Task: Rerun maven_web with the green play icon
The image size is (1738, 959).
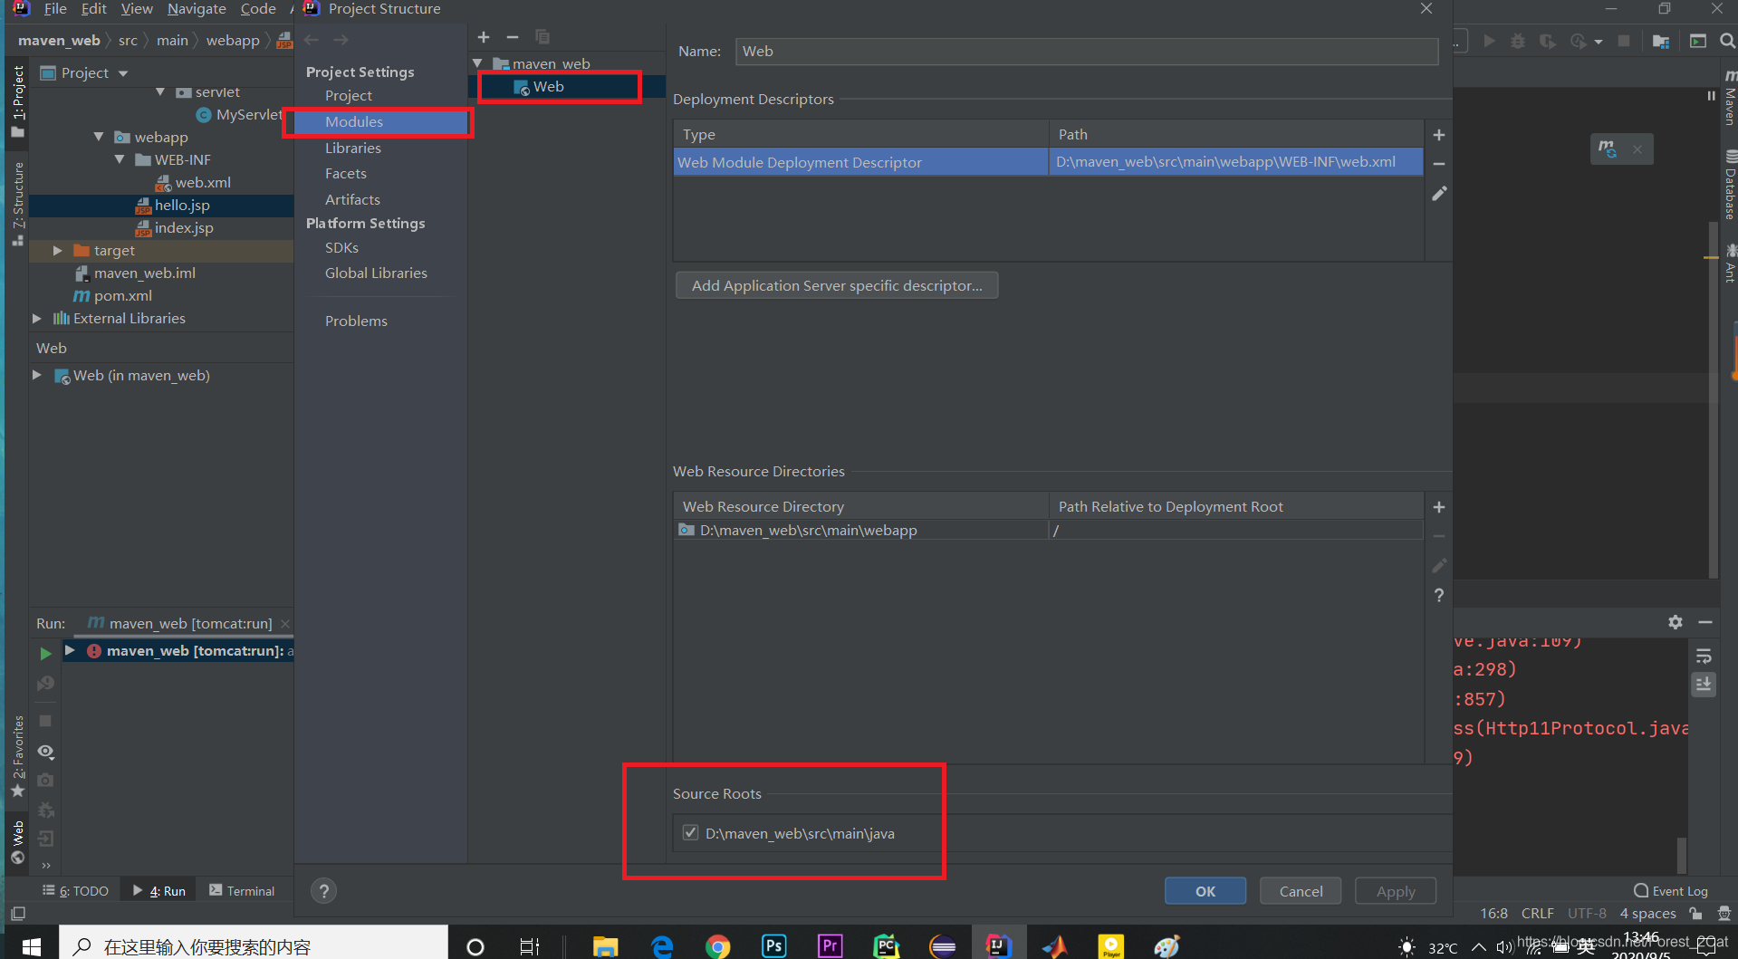Action: [45, 653]
